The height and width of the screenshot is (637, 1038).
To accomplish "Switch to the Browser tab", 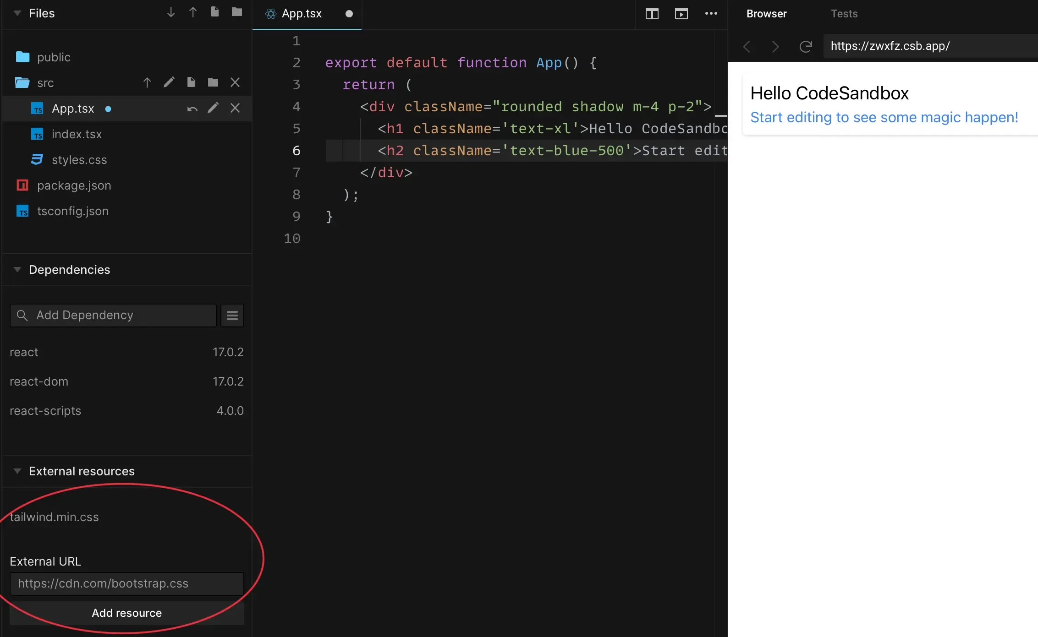I will (767, 13).
